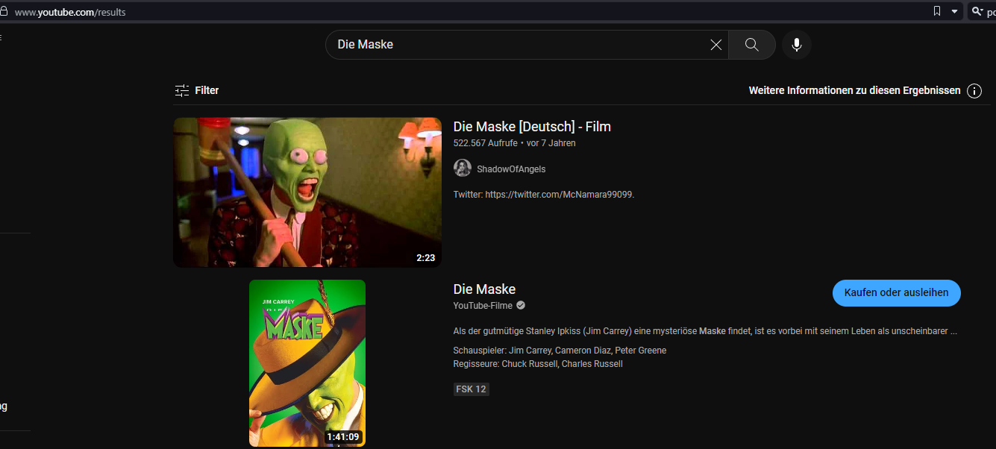The image size is (996, 449).
Task: Click the verified checkmark next to YouTube-Filme
Action: (x=521, y=306)
